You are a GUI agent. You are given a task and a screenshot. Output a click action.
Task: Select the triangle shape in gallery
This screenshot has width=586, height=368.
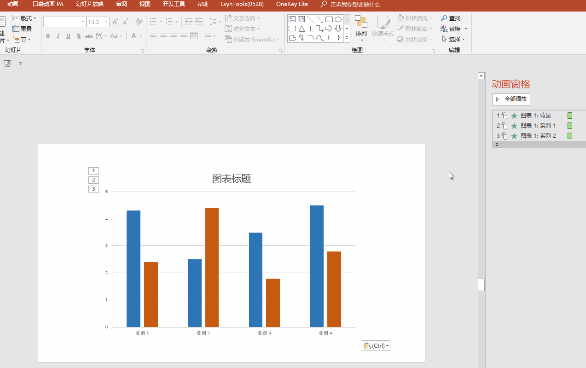pos(301,29)
